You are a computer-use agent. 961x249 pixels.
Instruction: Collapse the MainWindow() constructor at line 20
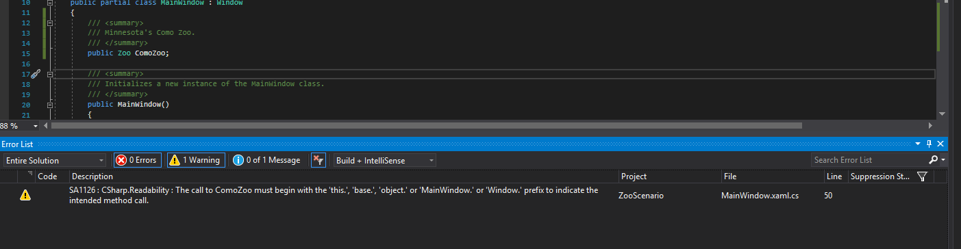tap(49, 105)
